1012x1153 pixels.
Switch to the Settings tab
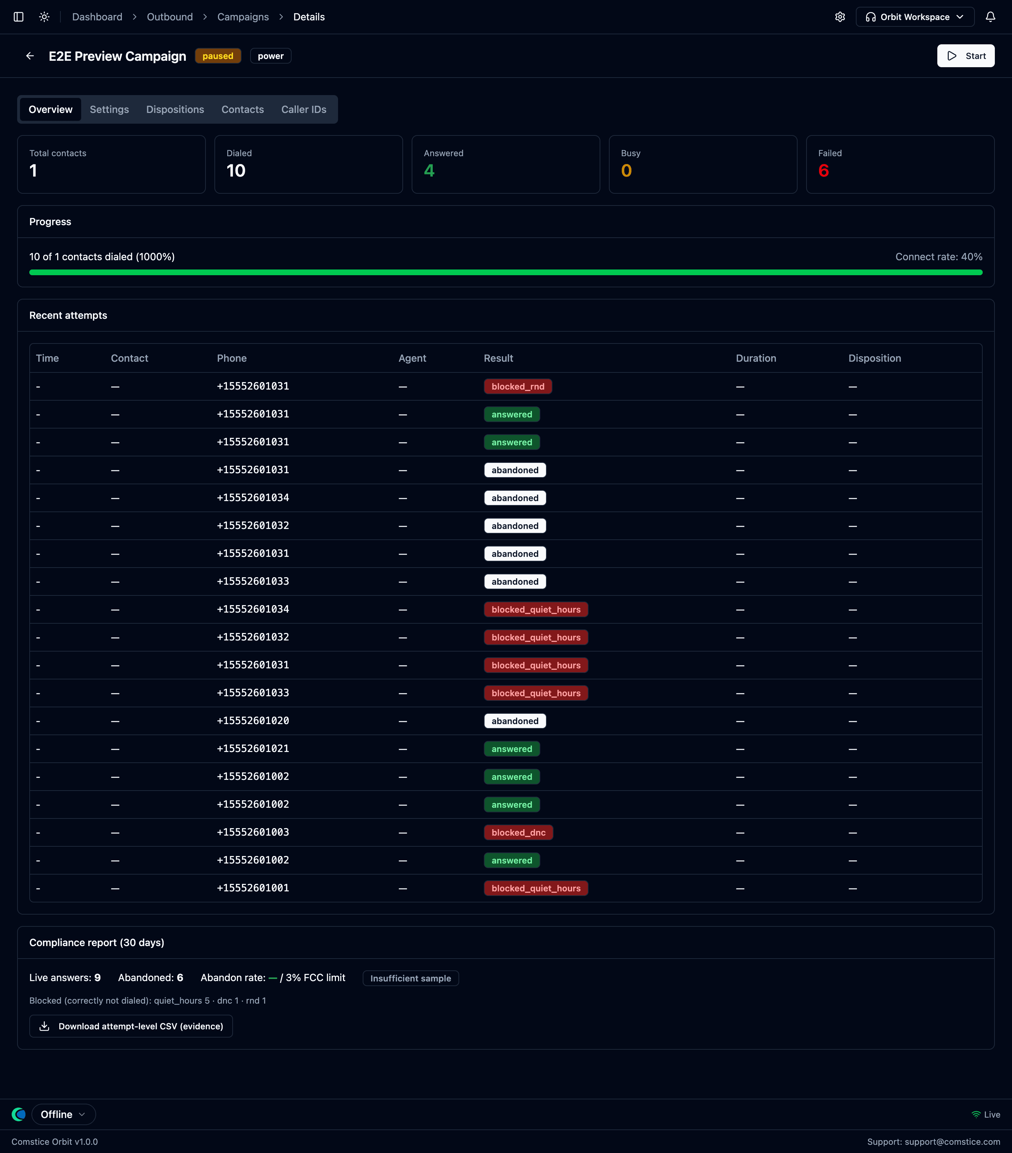[109, 109]
